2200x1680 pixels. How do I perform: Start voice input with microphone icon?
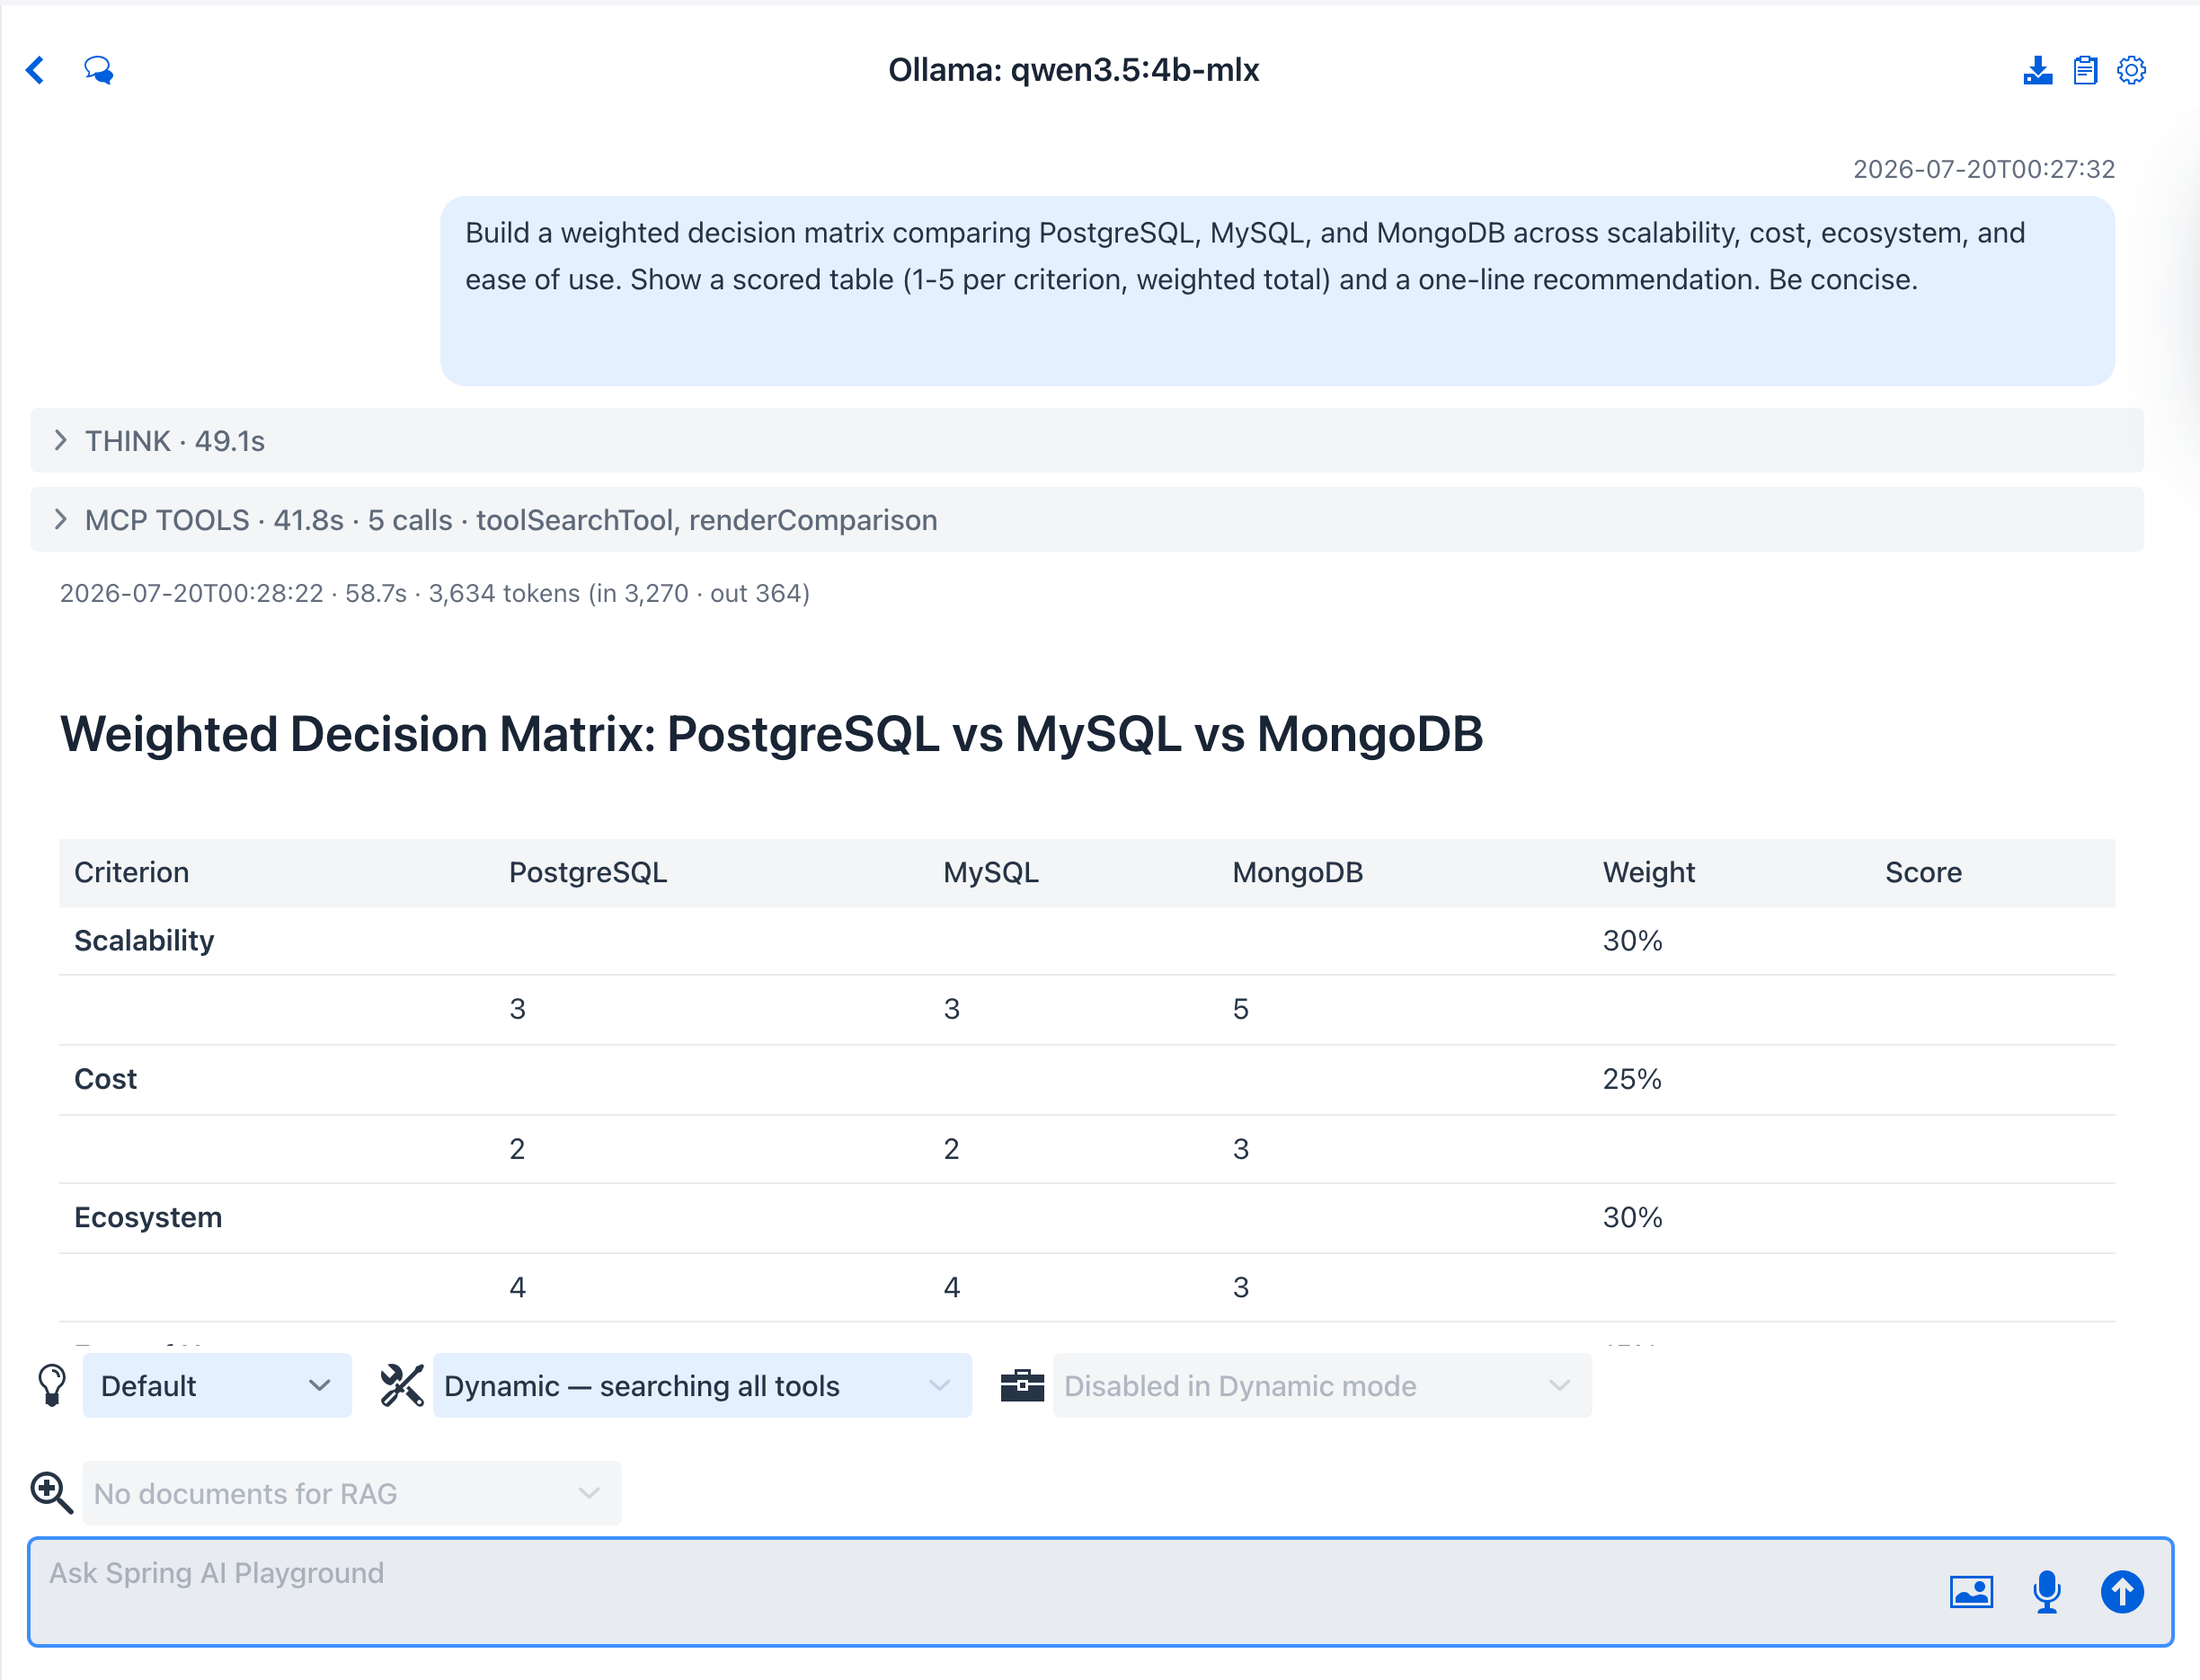click(x=2047, y=1591)
